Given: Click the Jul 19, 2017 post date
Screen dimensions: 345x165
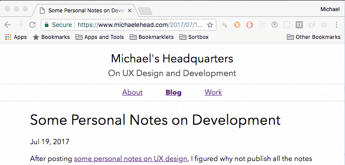Looking at the screenshot, I should [x=49, y=142].
